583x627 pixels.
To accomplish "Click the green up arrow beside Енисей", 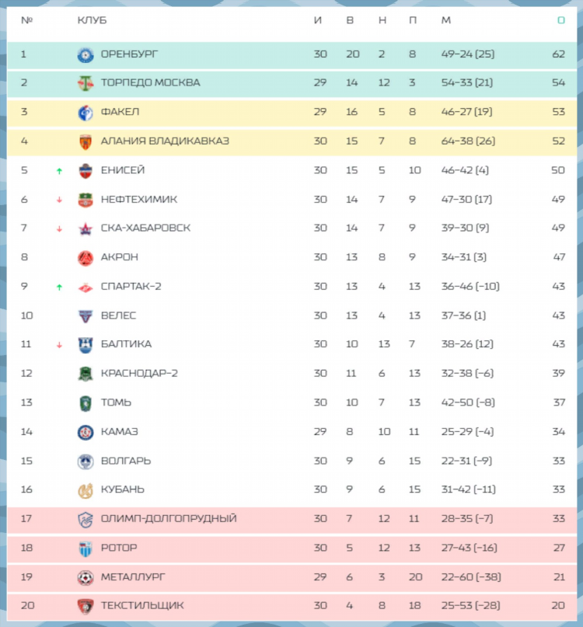I will [x=59, y=171].
